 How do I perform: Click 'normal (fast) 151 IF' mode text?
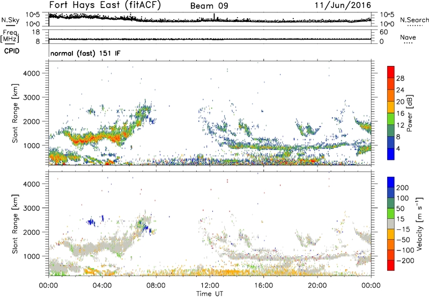(85, 53)
